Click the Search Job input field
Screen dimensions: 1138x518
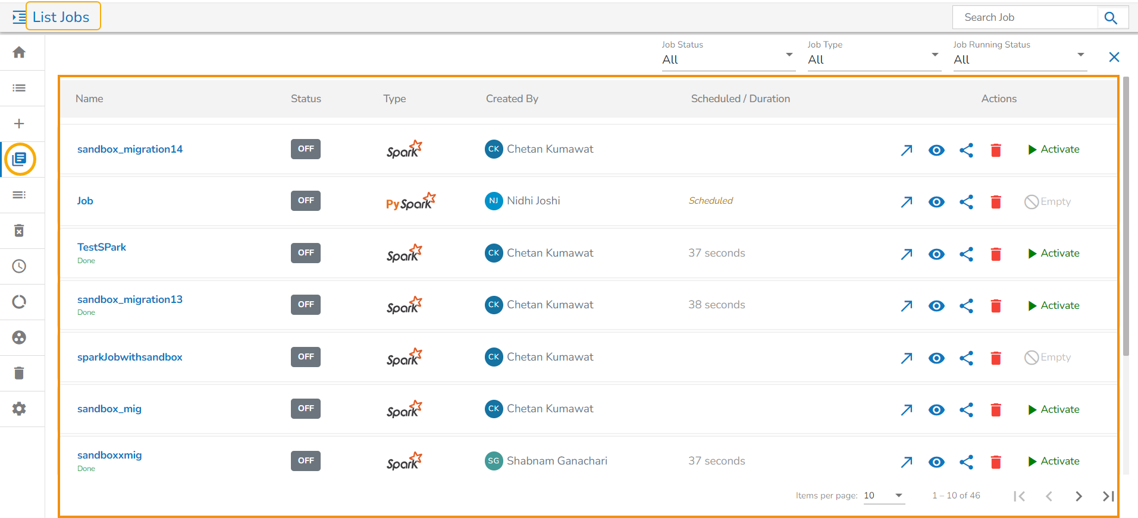1024,18
